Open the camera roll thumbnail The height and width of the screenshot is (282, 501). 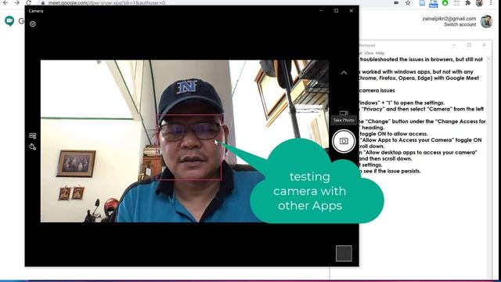coord(344,253)
